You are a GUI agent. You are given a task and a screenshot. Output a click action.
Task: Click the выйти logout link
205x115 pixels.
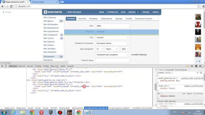(x=155, y=12)
